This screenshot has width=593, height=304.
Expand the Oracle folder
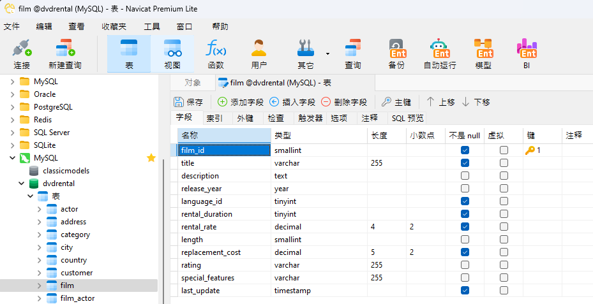click(x=13, y=94)
